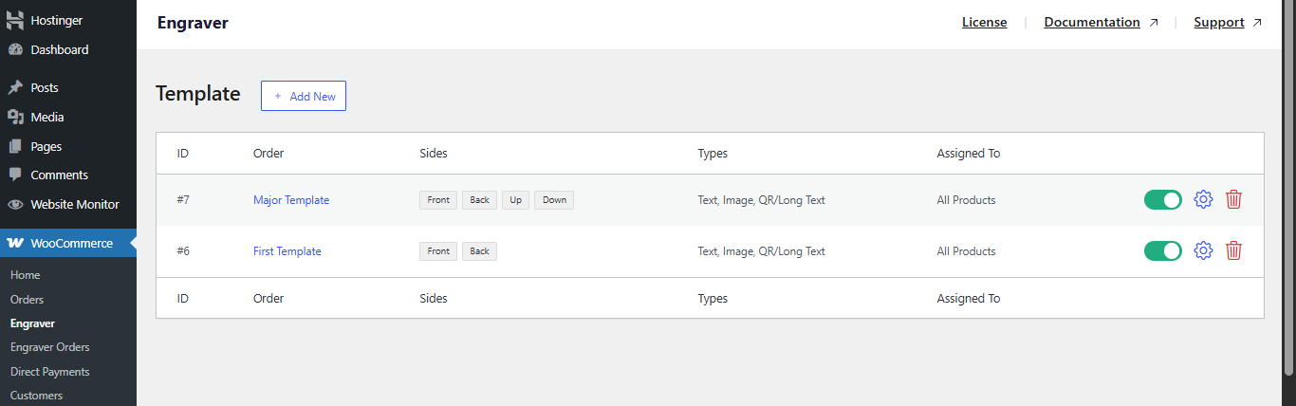Click the Documentation external-link arrow icon
Viewport: 1296px width, 406px height.
coord(1154,23)
